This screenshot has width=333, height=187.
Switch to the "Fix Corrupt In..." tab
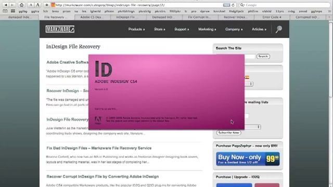click(200, 17)
